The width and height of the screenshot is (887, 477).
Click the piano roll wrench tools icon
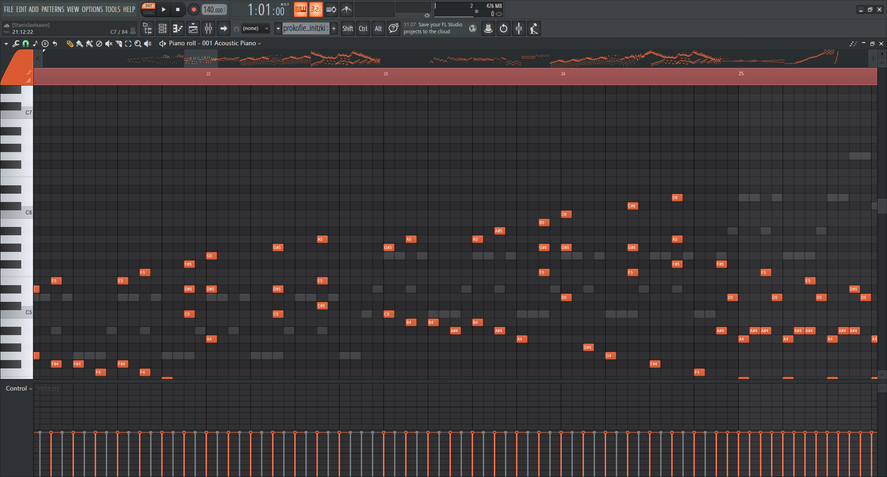16,43
